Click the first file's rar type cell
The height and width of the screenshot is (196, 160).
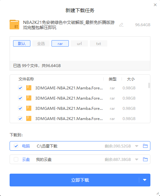pos(112,88)
